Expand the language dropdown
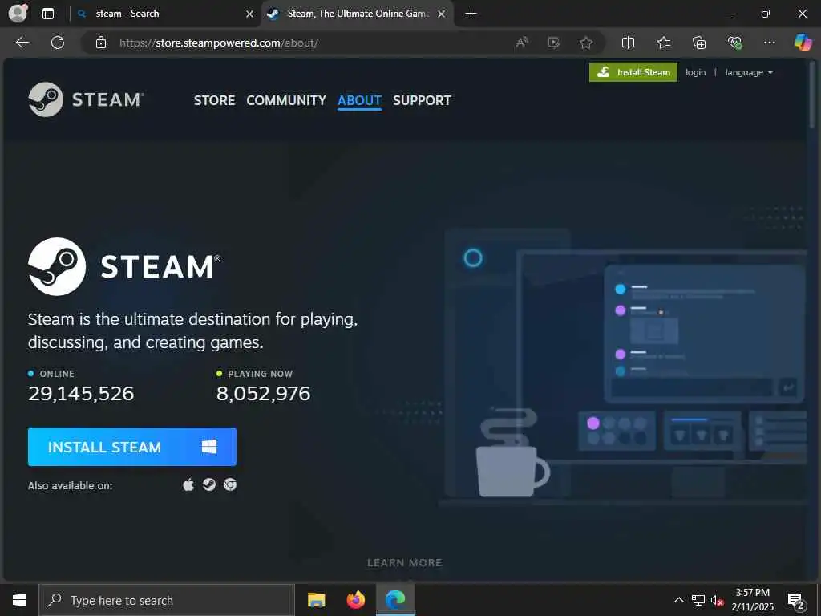Viewport: 821px width, 616px height. coord(749,72)
